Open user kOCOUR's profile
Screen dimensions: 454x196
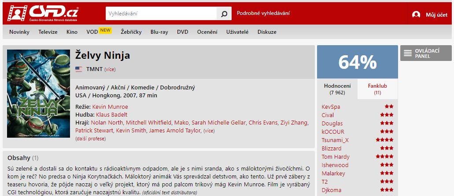click(333, 132)
